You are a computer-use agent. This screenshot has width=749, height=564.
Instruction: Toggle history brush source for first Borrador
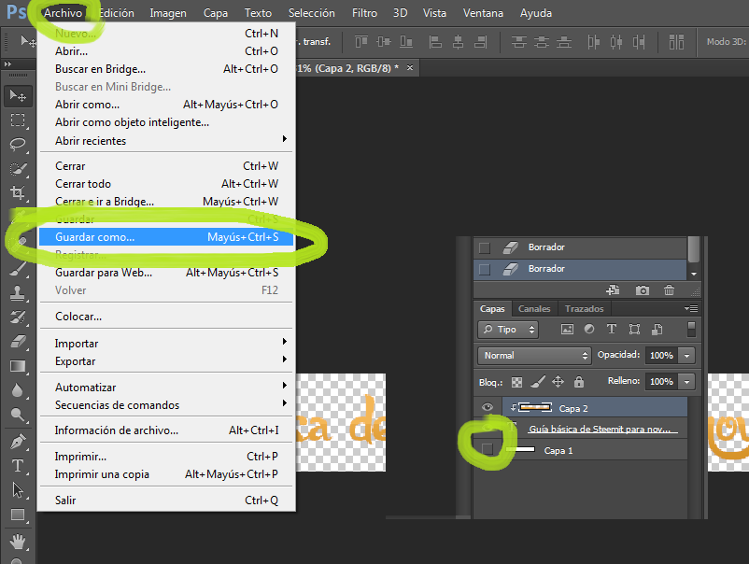(485, 247)
